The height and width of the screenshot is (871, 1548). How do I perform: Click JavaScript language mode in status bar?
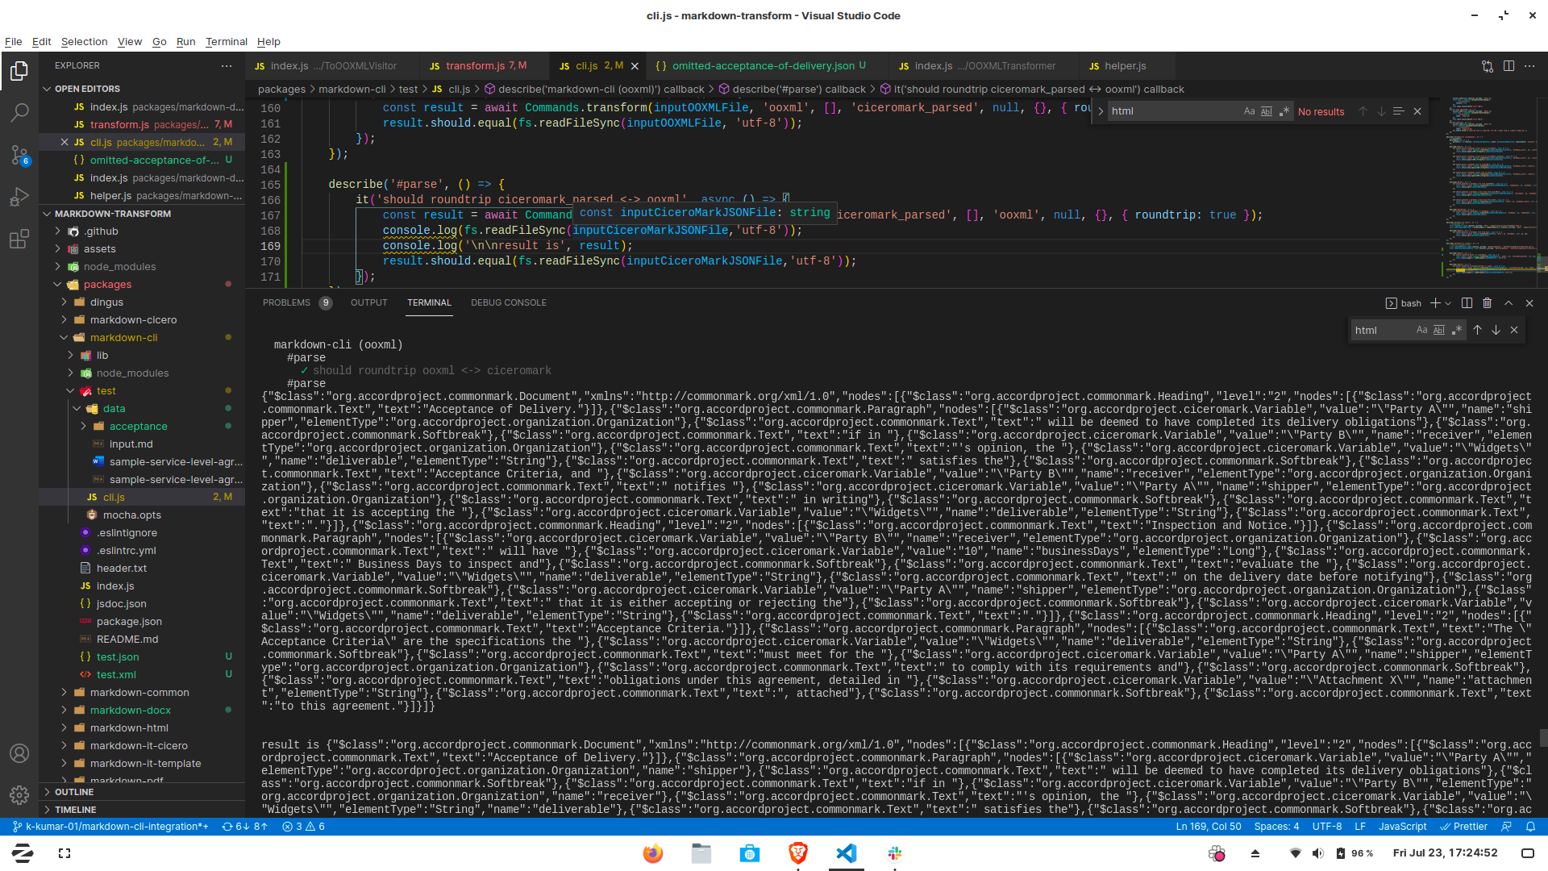(x=1402, y=827)
